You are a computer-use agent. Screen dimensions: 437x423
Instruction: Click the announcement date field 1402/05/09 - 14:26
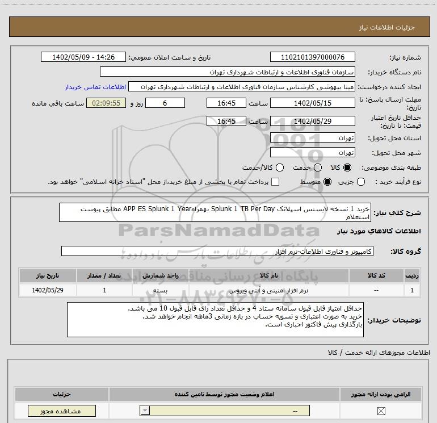click(83, 57)
